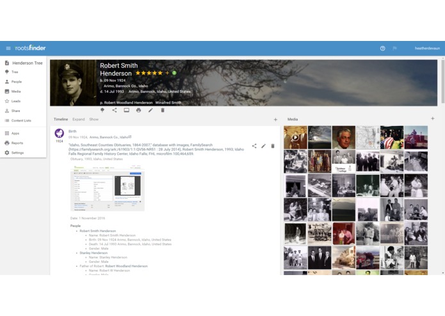Open the elderly man portrait thumbnail
445x316 pixels.
tap(344, 138)
